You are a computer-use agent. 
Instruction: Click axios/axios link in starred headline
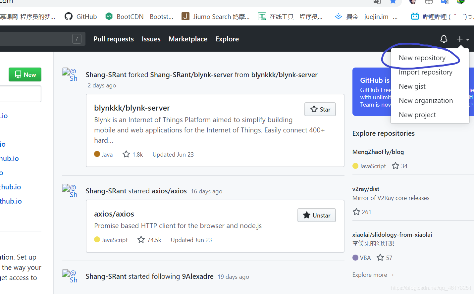169,191
